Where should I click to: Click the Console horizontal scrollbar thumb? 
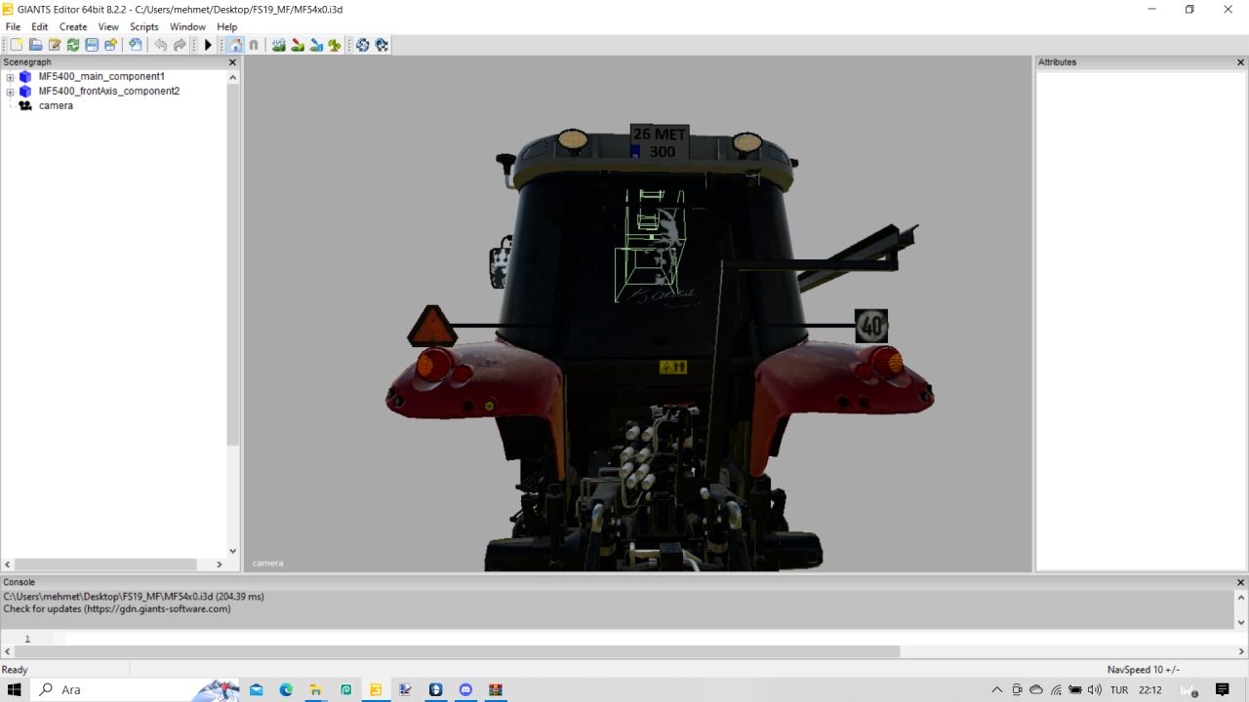click(x=457, y=651)
